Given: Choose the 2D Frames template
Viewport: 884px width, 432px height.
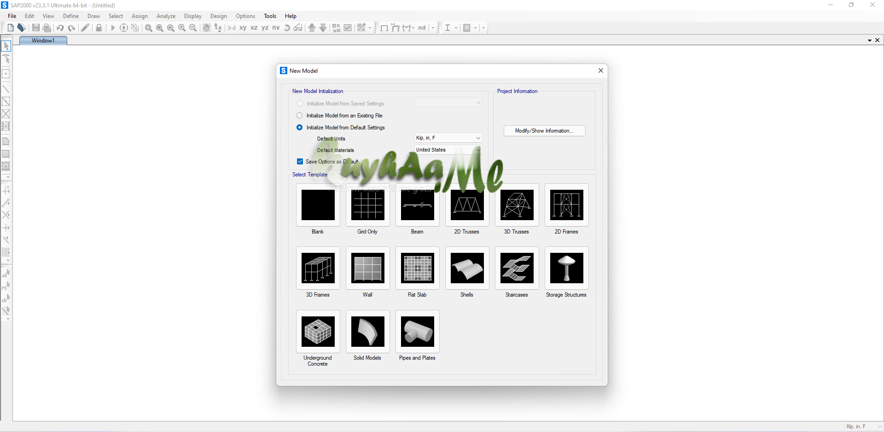Looking at the screenshot, I should (x=567, y=205).
